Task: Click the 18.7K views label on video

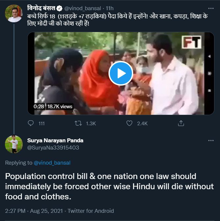Action: (x=60, y=107)
